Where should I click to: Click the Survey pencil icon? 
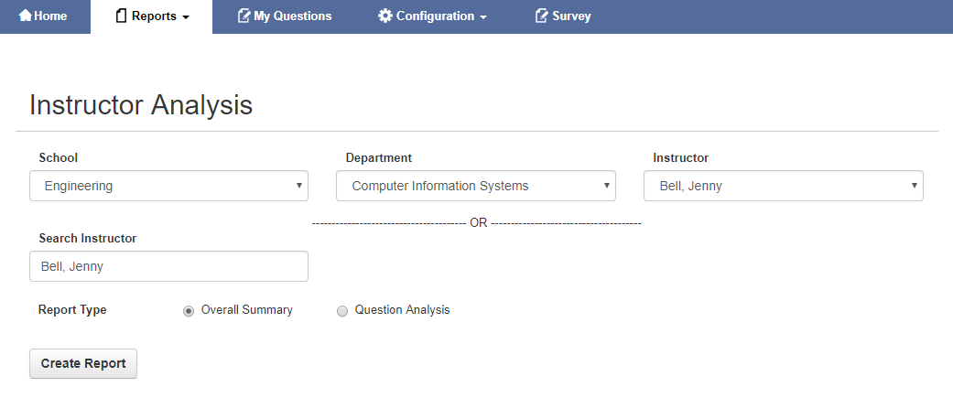(x=542, y=16)
